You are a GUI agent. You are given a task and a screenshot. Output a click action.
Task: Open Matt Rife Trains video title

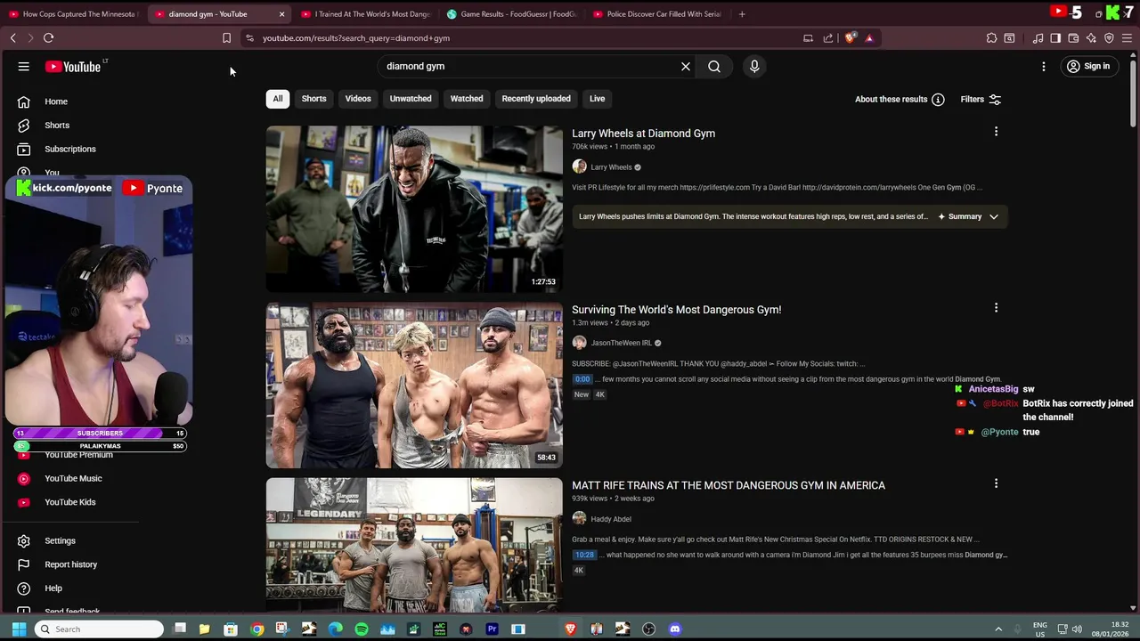729,485
